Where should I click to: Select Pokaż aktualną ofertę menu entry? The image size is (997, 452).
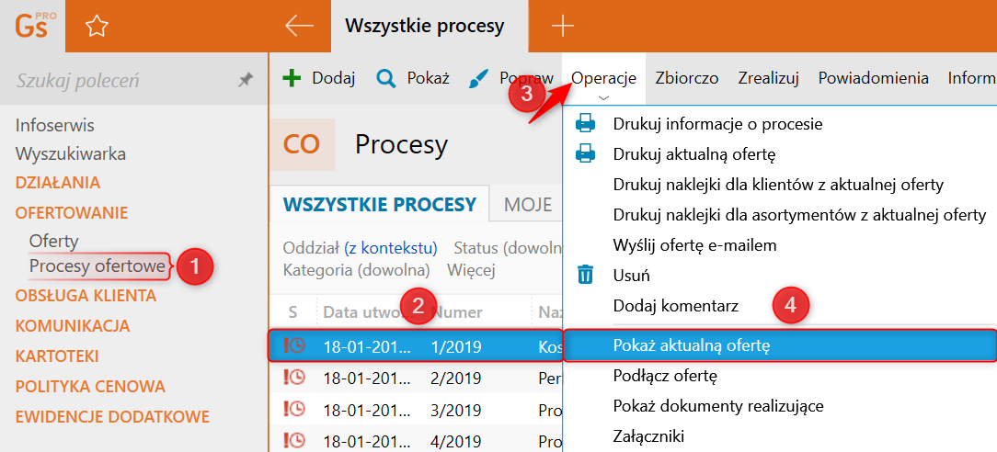click(692, 346)
